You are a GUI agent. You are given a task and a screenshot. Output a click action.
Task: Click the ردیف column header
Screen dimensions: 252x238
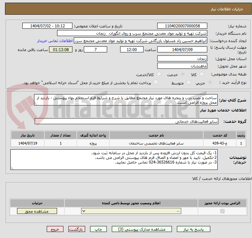click(x=241, y=135)
